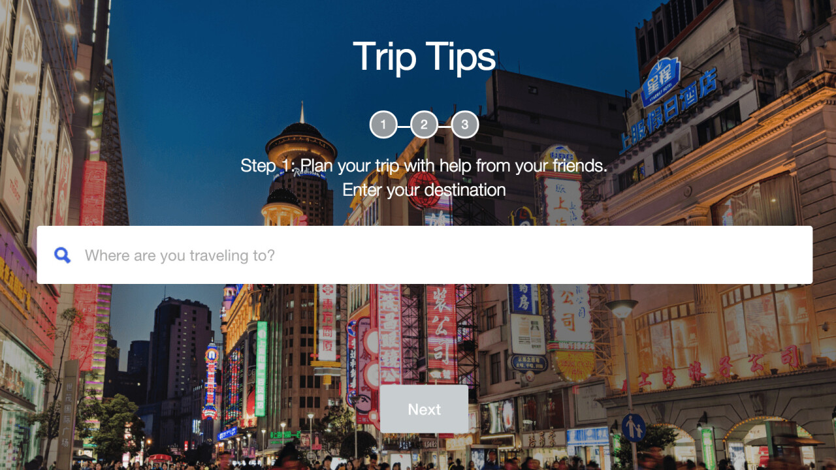Go to step 3 circle indicator

464,125
